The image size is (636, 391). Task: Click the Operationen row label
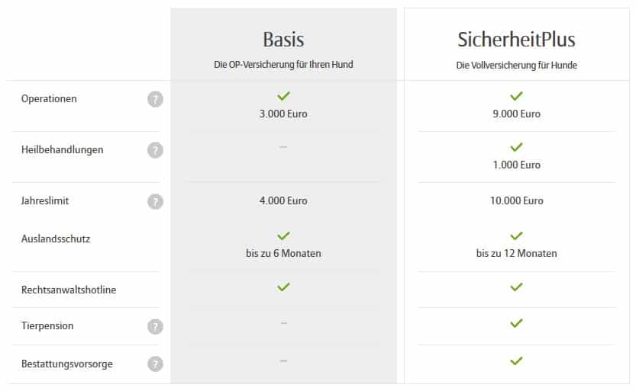(x=49, y=99)
